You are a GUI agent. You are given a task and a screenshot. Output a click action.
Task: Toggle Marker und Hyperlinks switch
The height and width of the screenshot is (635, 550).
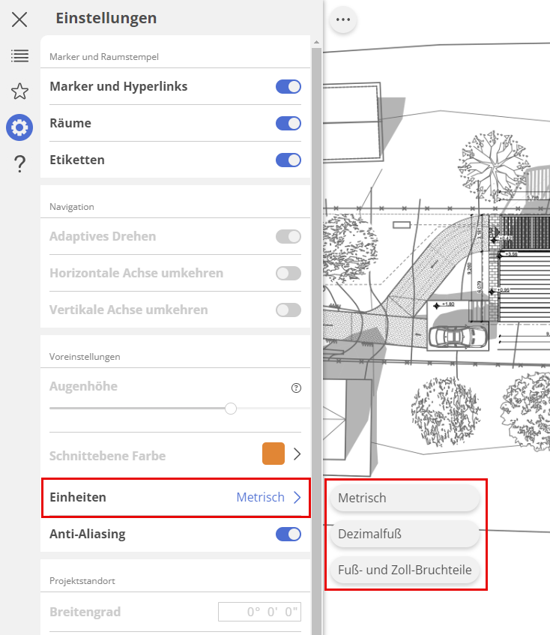point(288,86)
